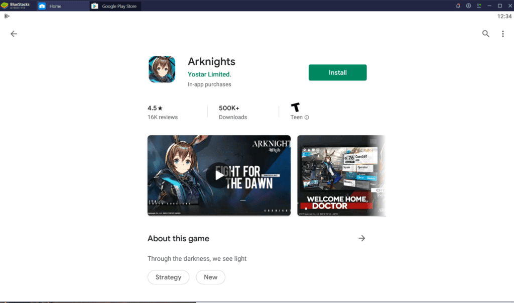Open the Yostar Limited developer page
Viewport: 514px width, 303px height.
point(209,74)
